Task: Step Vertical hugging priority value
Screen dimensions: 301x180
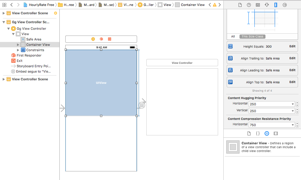Action: point(297,111)
